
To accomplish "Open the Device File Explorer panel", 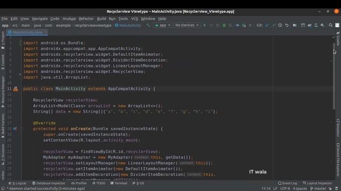I will pos(338,160).
